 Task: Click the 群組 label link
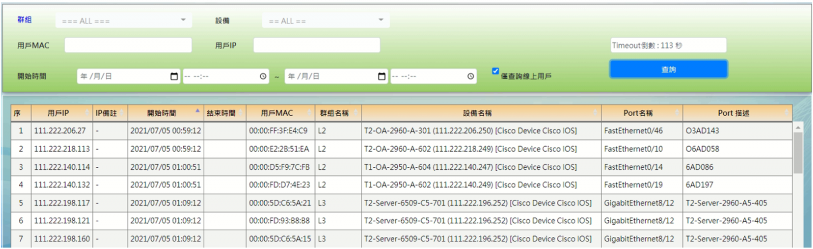(24, 20)
